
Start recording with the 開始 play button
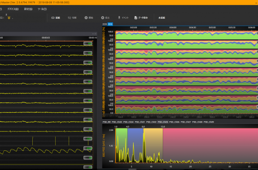89,18
